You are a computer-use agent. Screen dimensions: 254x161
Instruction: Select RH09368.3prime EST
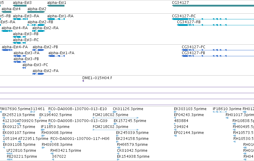[43, 147]
